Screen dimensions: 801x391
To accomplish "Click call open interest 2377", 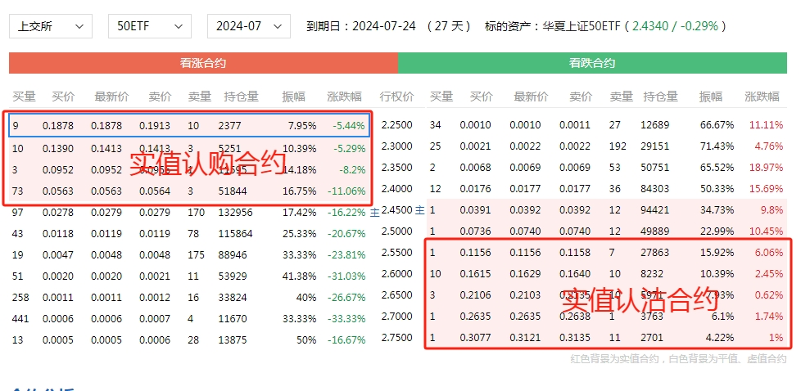I will [229, 126].
